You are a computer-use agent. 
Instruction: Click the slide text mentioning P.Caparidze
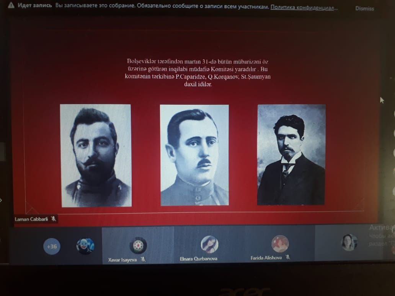[x=198, y=73]
